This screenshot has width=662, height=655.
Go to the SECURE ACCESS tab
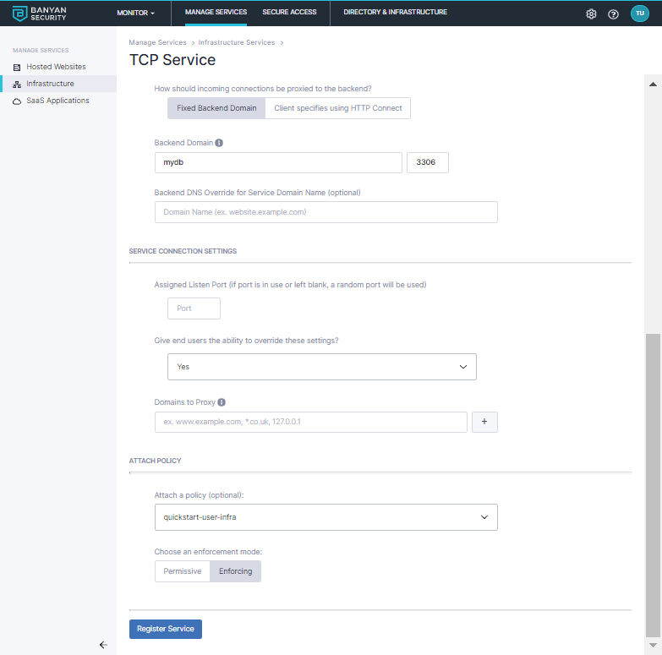[x=289, y=13]
